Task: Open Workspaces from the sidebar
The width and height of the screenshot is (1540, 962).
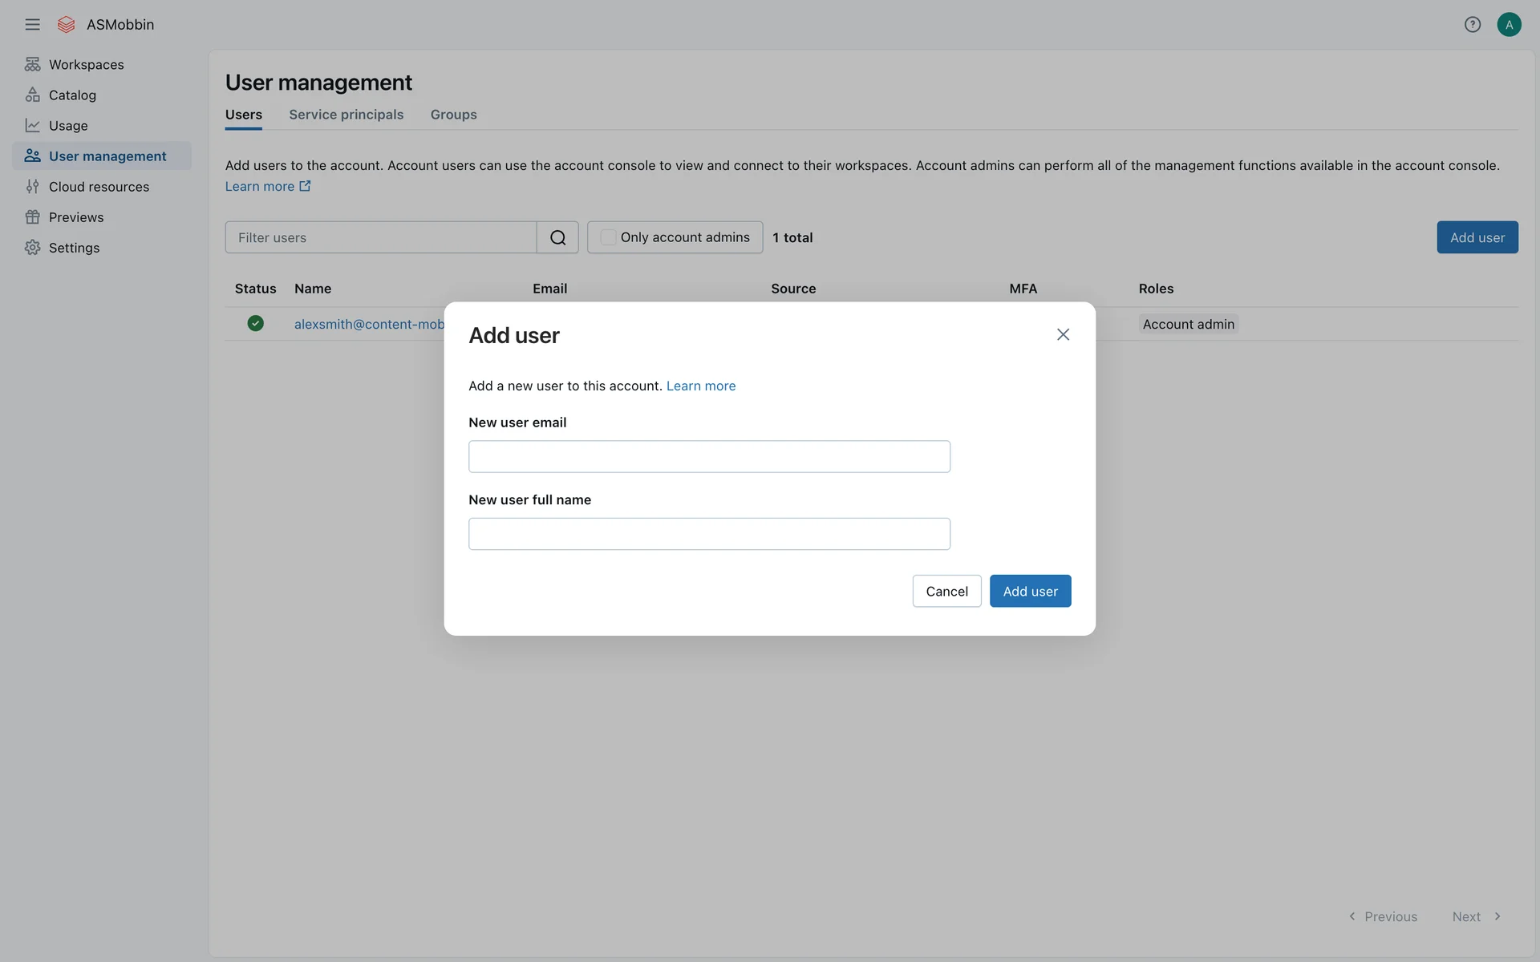Action: pyautogui.click(x=86, y=64)
